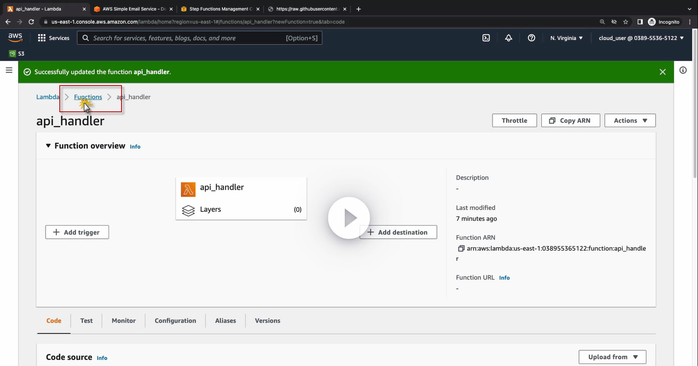Expand the Actions dropdown
This screenshot has width=698, height=366.
[x=630, y=120]
